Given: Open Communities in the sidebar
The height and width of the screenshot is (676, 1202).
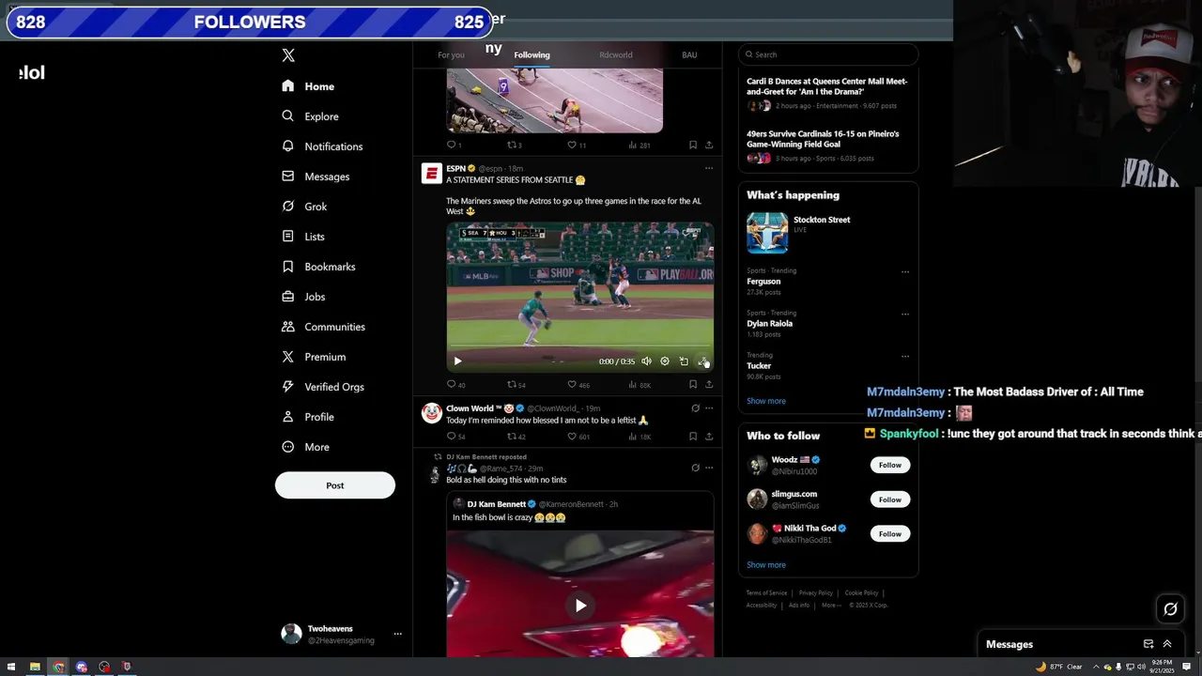Looking at the screenshot, I should [x=323, y=327].
